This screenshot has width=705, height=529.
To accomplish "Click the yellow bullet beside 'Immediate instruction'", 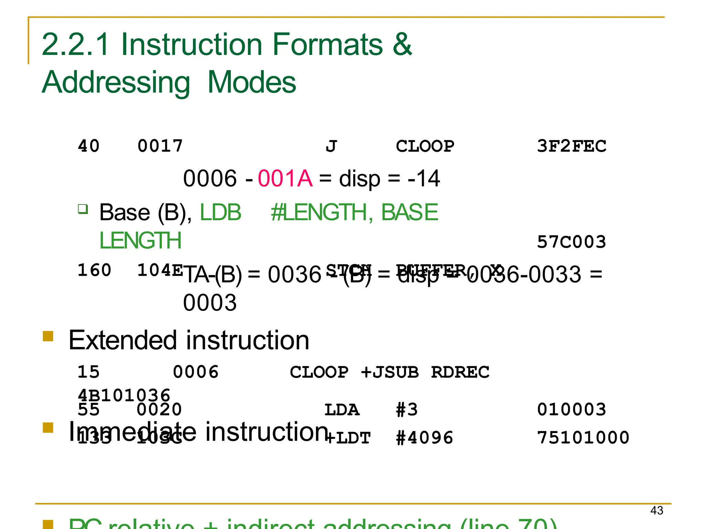I will click(48, 427).
